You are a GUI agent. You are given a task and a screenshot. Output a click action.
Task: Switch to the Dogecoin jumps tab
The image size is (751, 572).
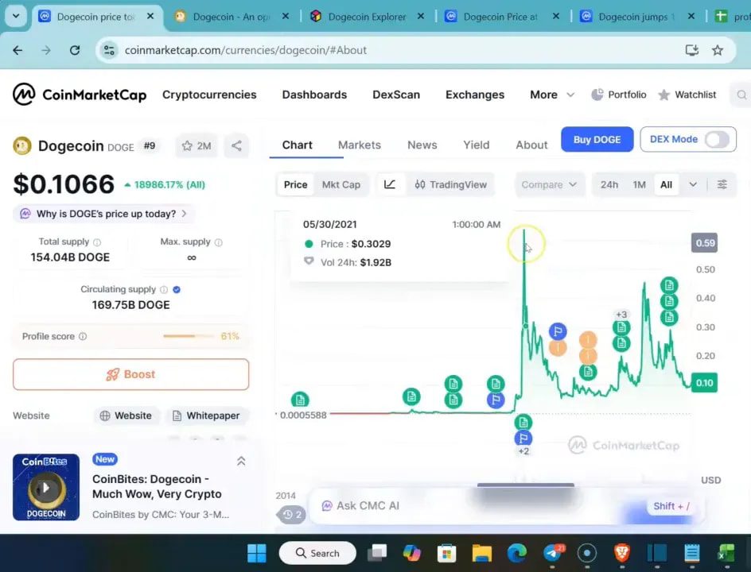click(x=636, y=17)
